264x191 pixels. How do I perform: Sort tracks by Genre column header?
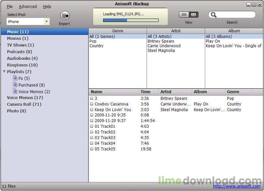coord(239,92)
